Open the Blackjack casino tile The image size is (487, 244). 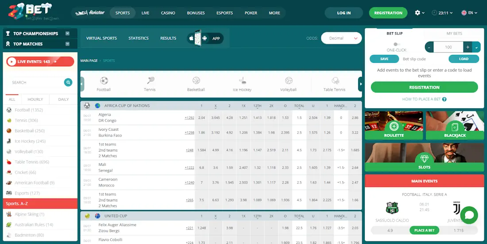455,126
